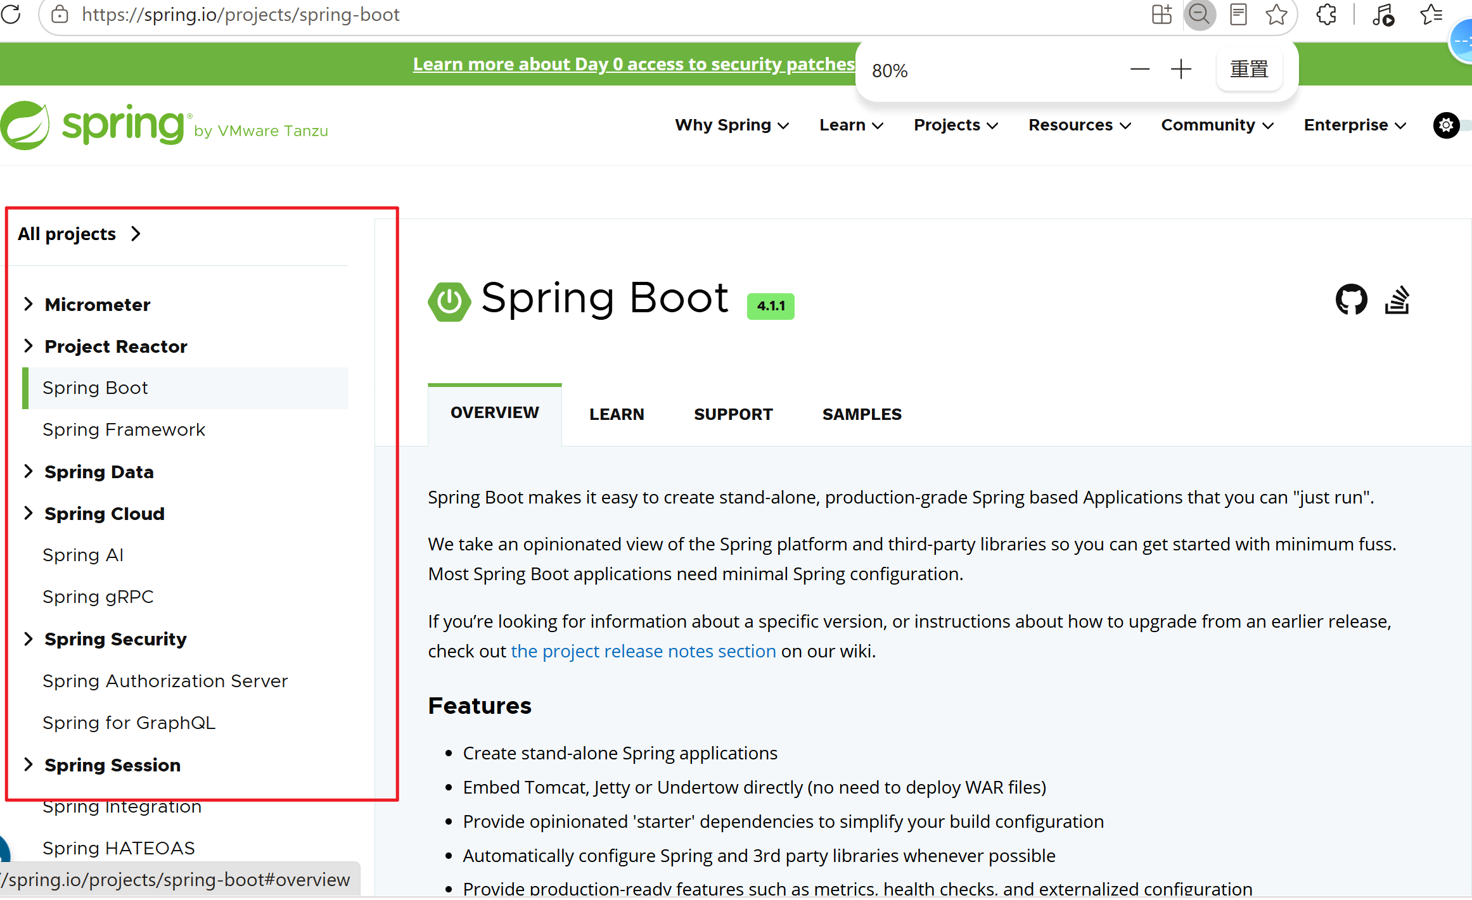Screen dimensions: 1472x900
Task: Select Spring HATEOAS in the sidebar
Action: tap(118, 849)
